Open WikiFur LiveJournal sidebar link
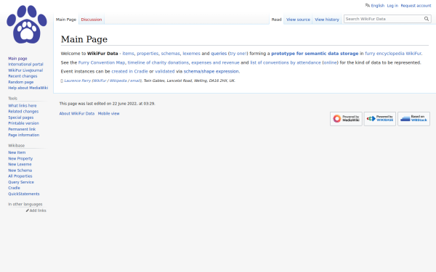 [25, 70]
